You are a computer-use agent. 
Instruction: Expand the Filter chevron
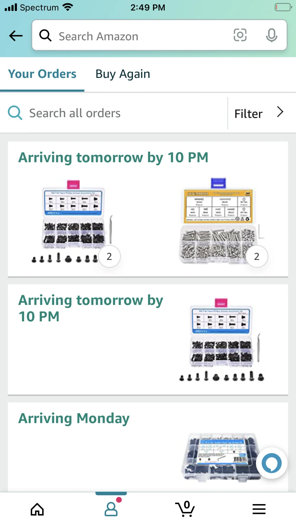pyautogui.click(x=280, y=112)
